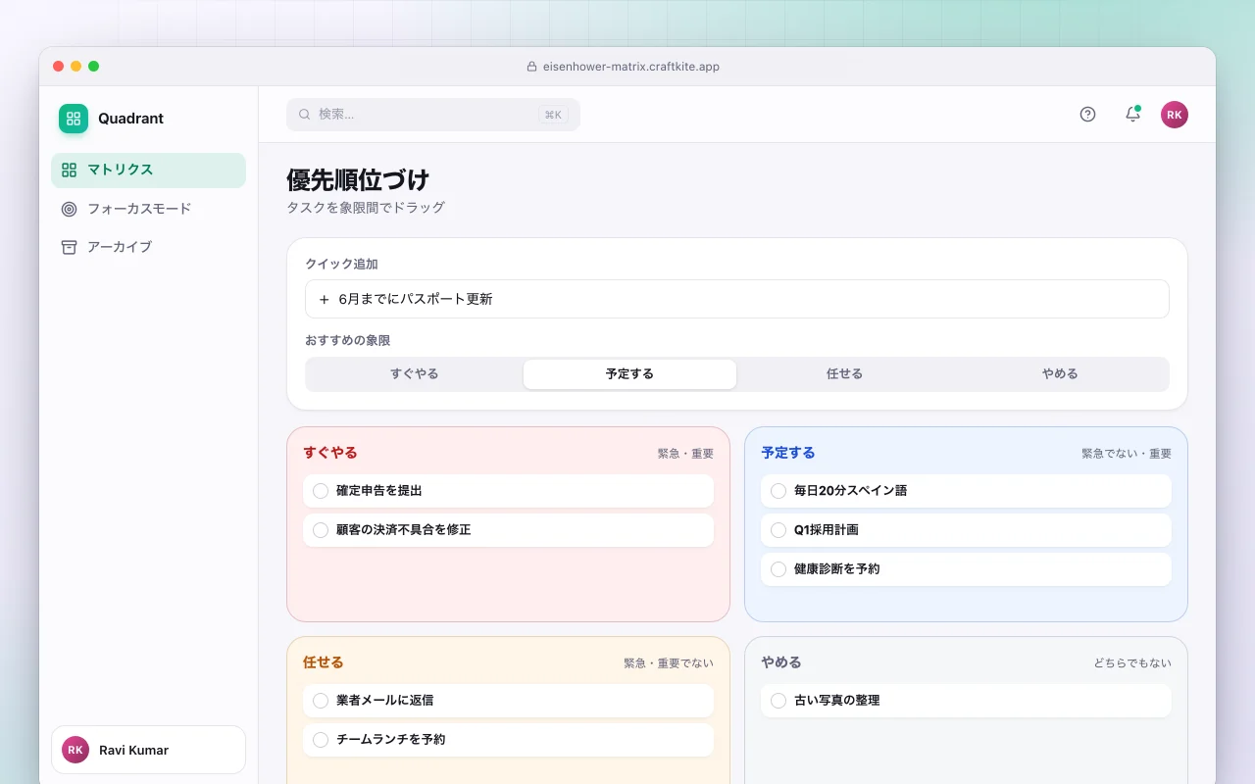Check off 毎日20分スペイン語 task
This screenshot has width=1255, height=784.
(778, 490)
